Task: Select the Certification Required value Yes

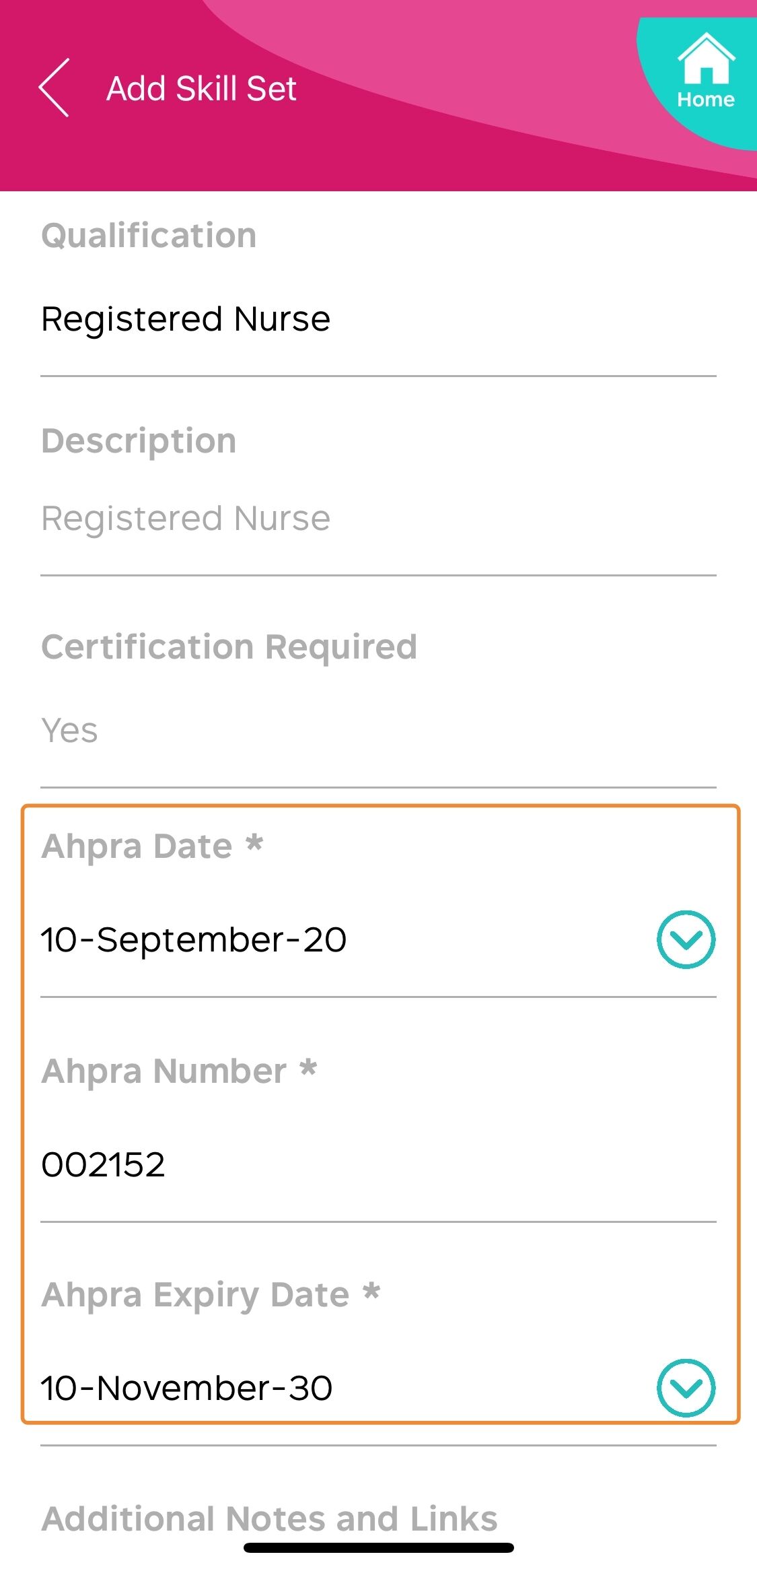Action: point(69,731)
